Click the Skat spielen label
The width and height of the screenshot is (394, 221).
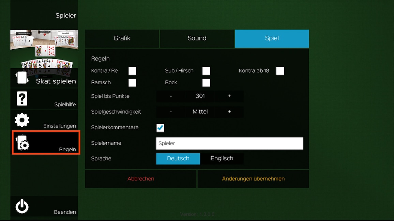(x=56, y=81)
